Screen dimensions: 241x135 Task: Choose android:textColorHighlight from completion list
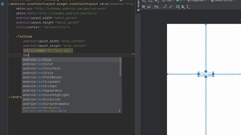point(71,95)
